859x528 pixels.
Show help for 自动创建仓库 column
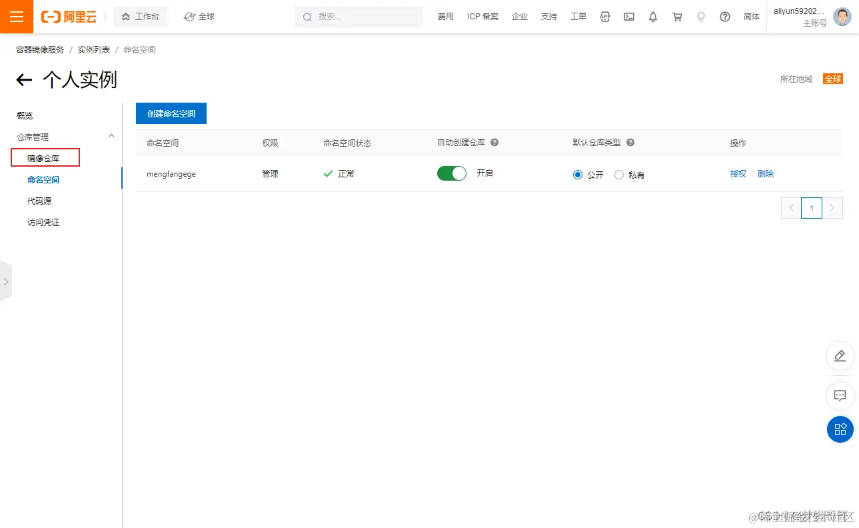[x=494, y=143]
